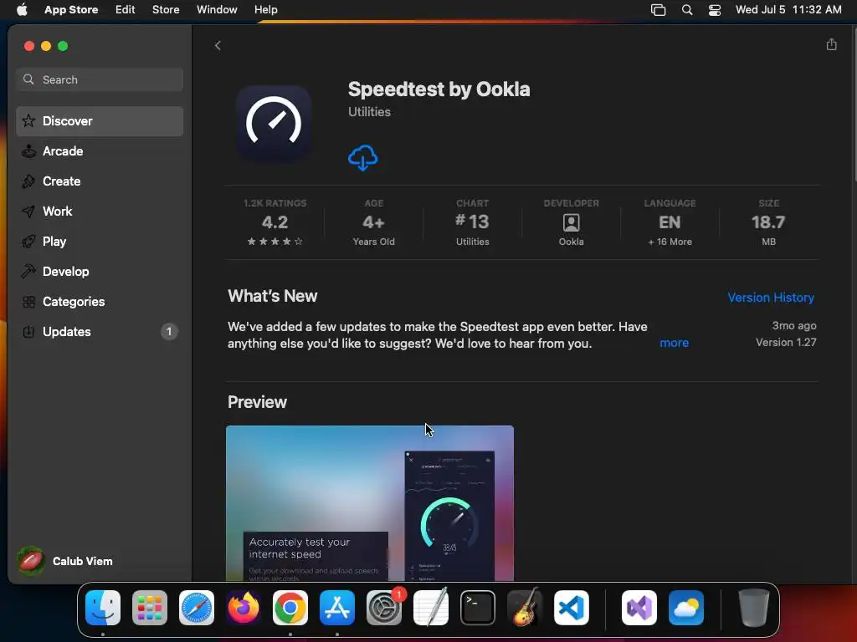
Task: Open the Edit menu
Action: click(x=126, y=9)
